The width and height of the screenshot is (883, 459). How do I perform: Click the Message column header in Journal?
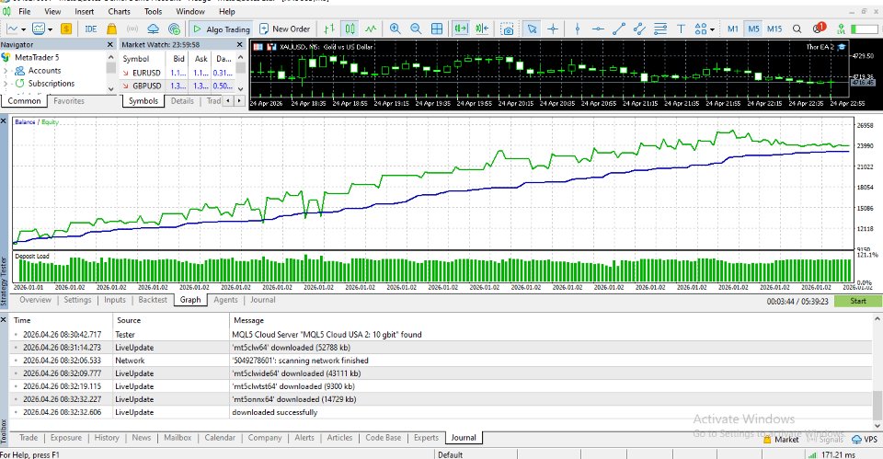248,320
